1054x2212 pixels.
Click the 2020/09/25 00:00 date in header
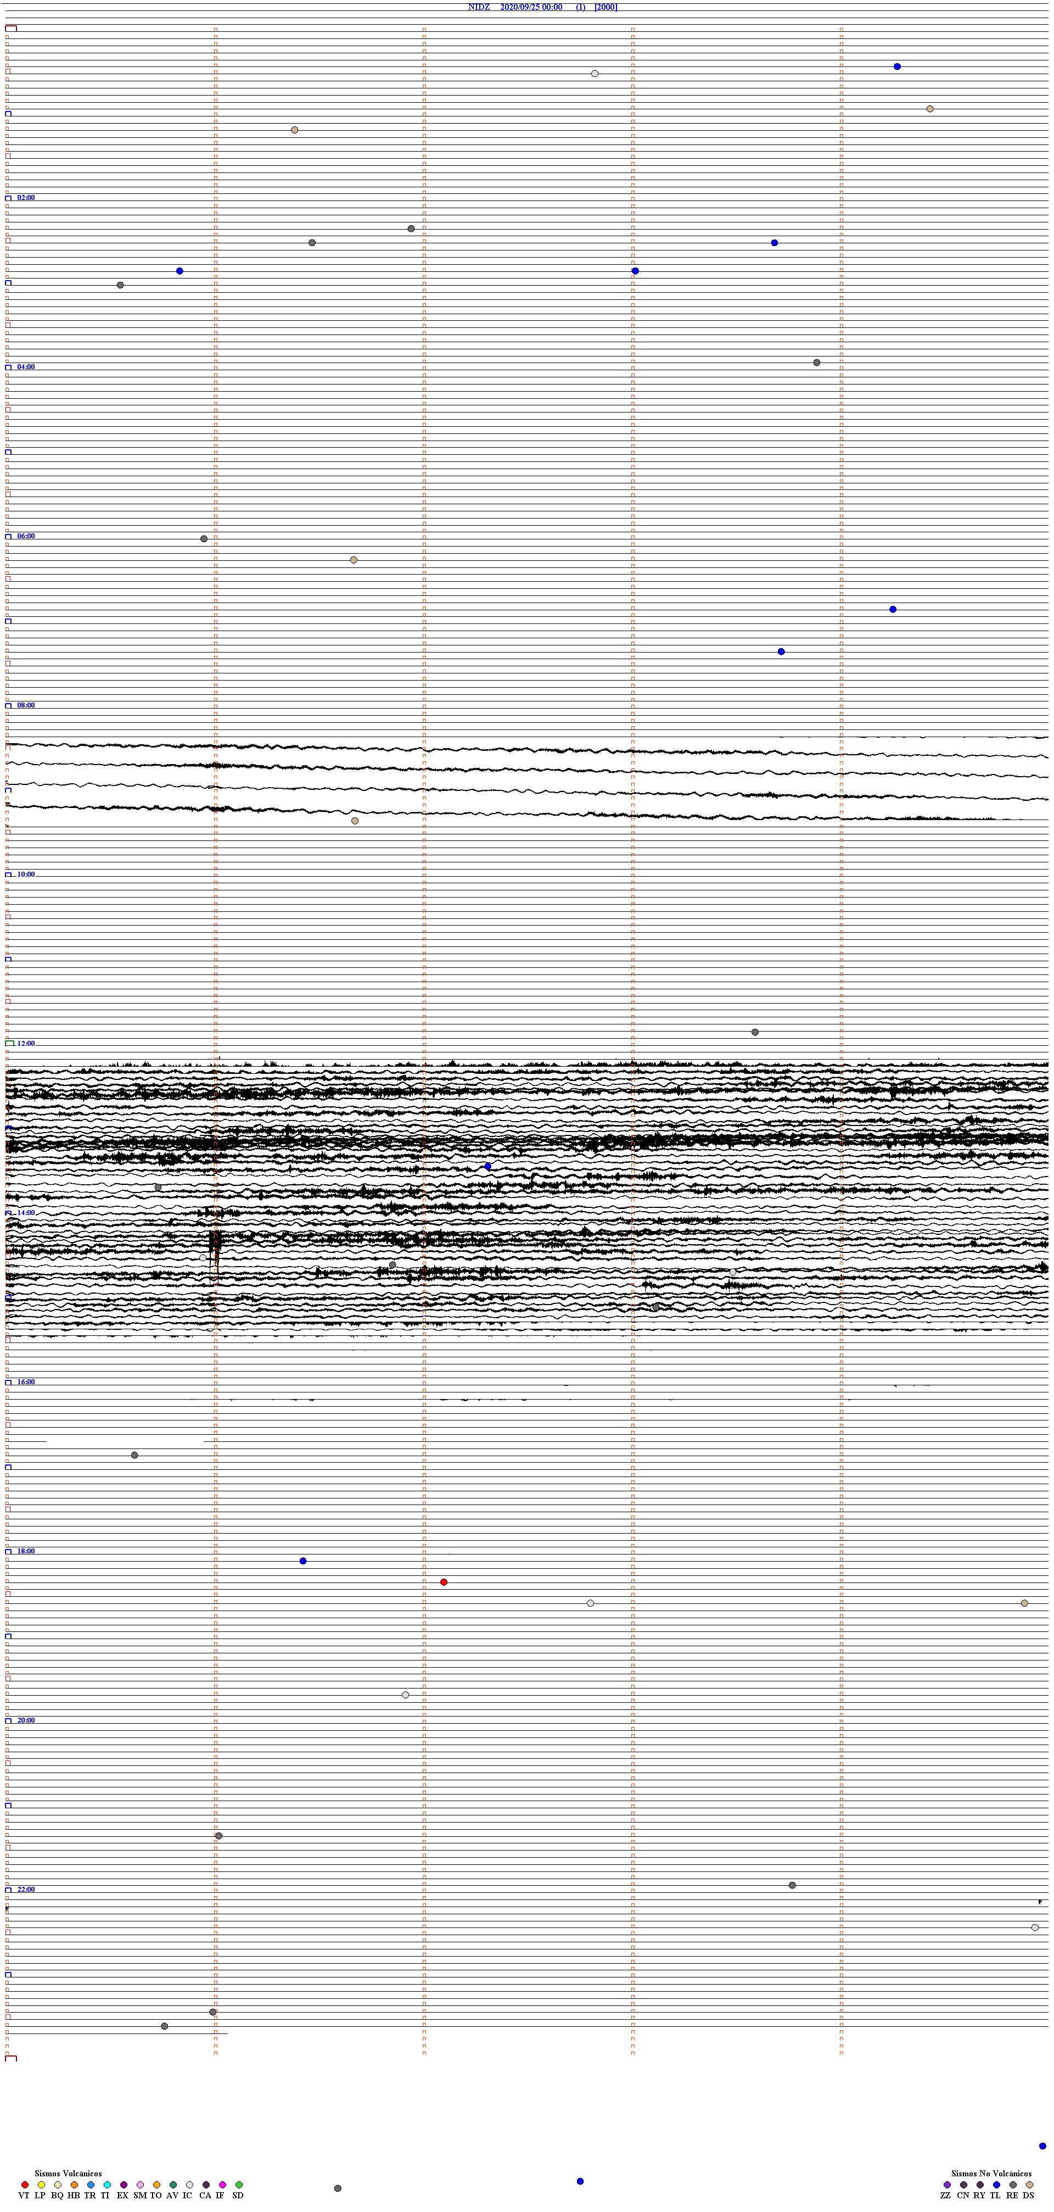[x=531, y=7]
